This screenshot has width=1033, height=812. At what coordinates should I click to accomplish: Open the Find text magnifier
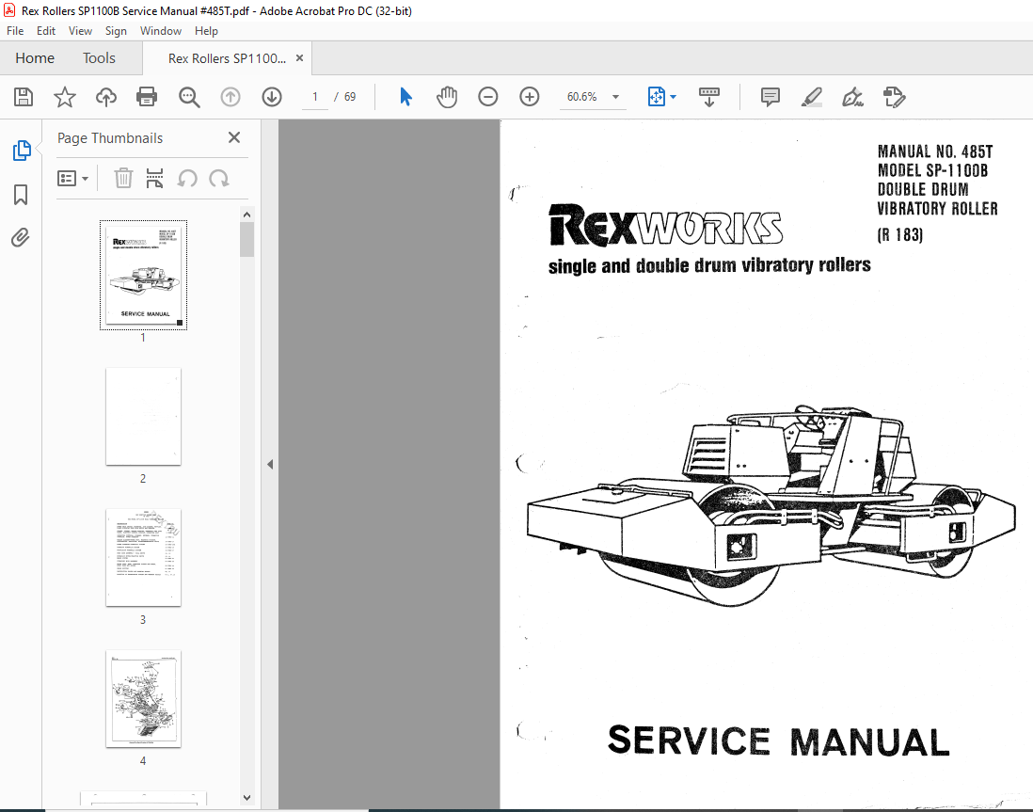point(189,97)
